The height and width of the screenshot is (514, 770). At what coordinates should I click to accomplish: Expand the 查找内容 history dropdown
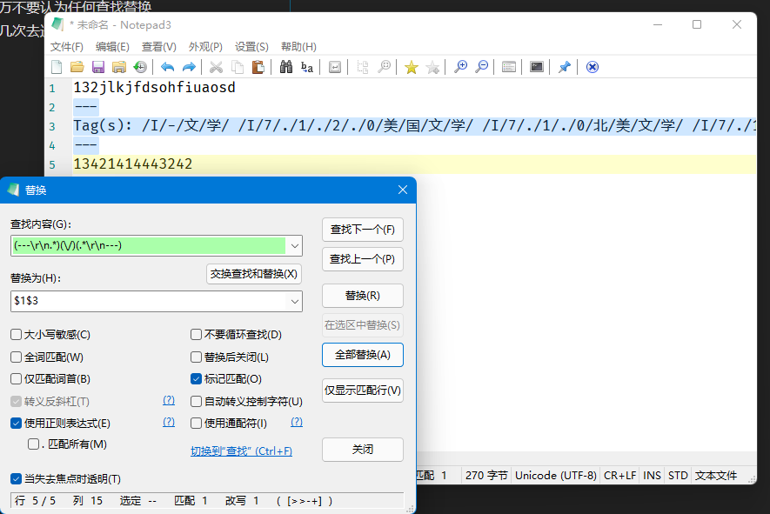[294, 246]
